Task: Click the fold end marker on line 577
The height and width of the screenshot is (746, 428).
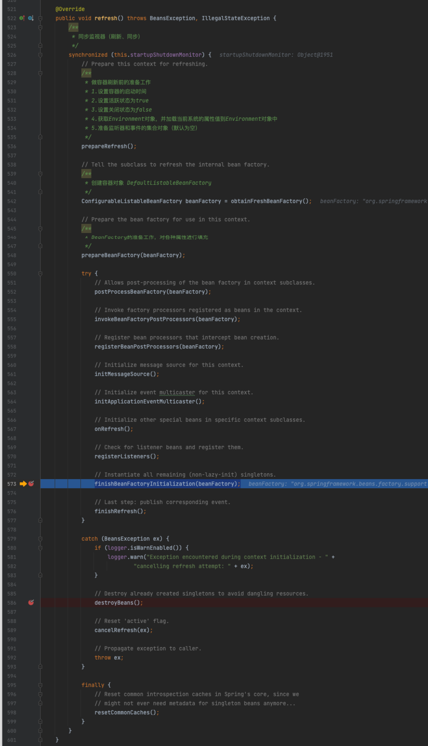Action: pos(40,520)
